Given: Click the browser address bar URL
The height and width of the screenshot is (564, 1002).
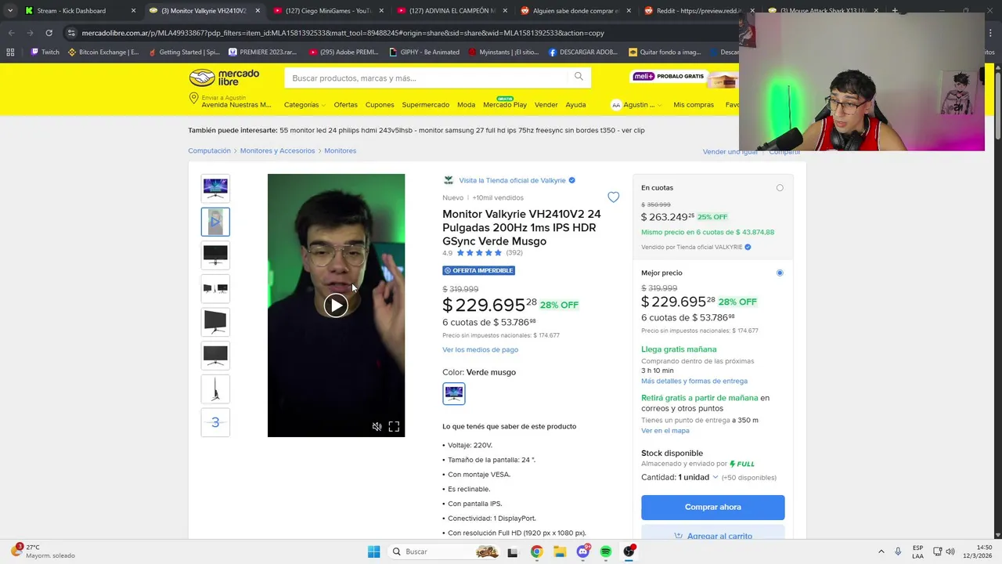Looking at the screenshot, I should pos(343,33).
